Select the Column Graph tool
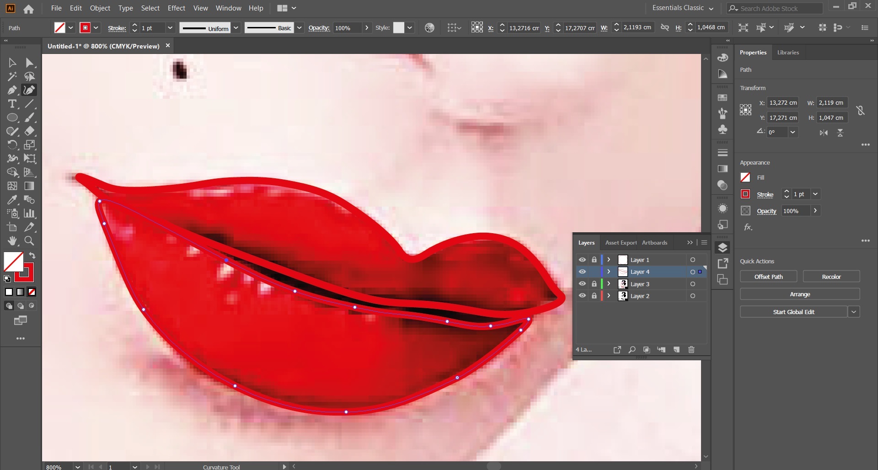878x470 pixels. point(30,214)
